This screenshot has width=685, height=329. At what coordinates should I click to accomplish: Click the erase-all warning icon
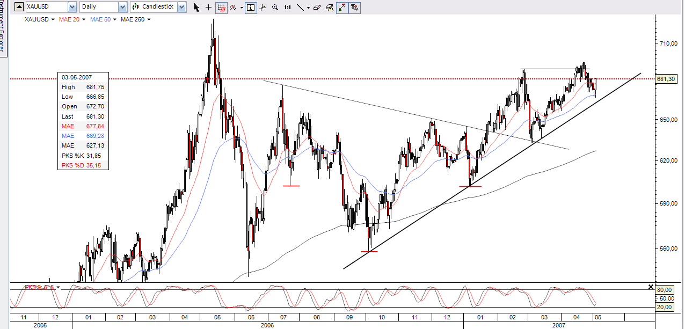click(x=330, y=8)
